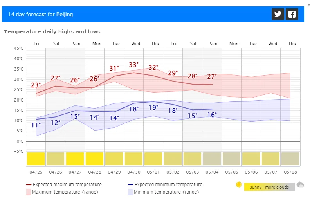Click the sunshine bar for 04/28

94,159
